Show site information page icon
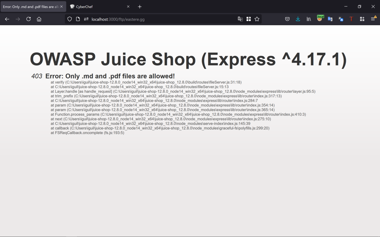 point(78,19)
